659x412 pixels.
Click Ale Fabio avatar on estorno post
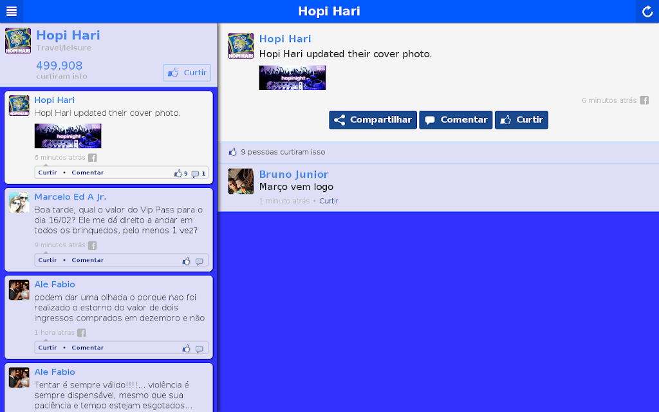click(19, 290)
